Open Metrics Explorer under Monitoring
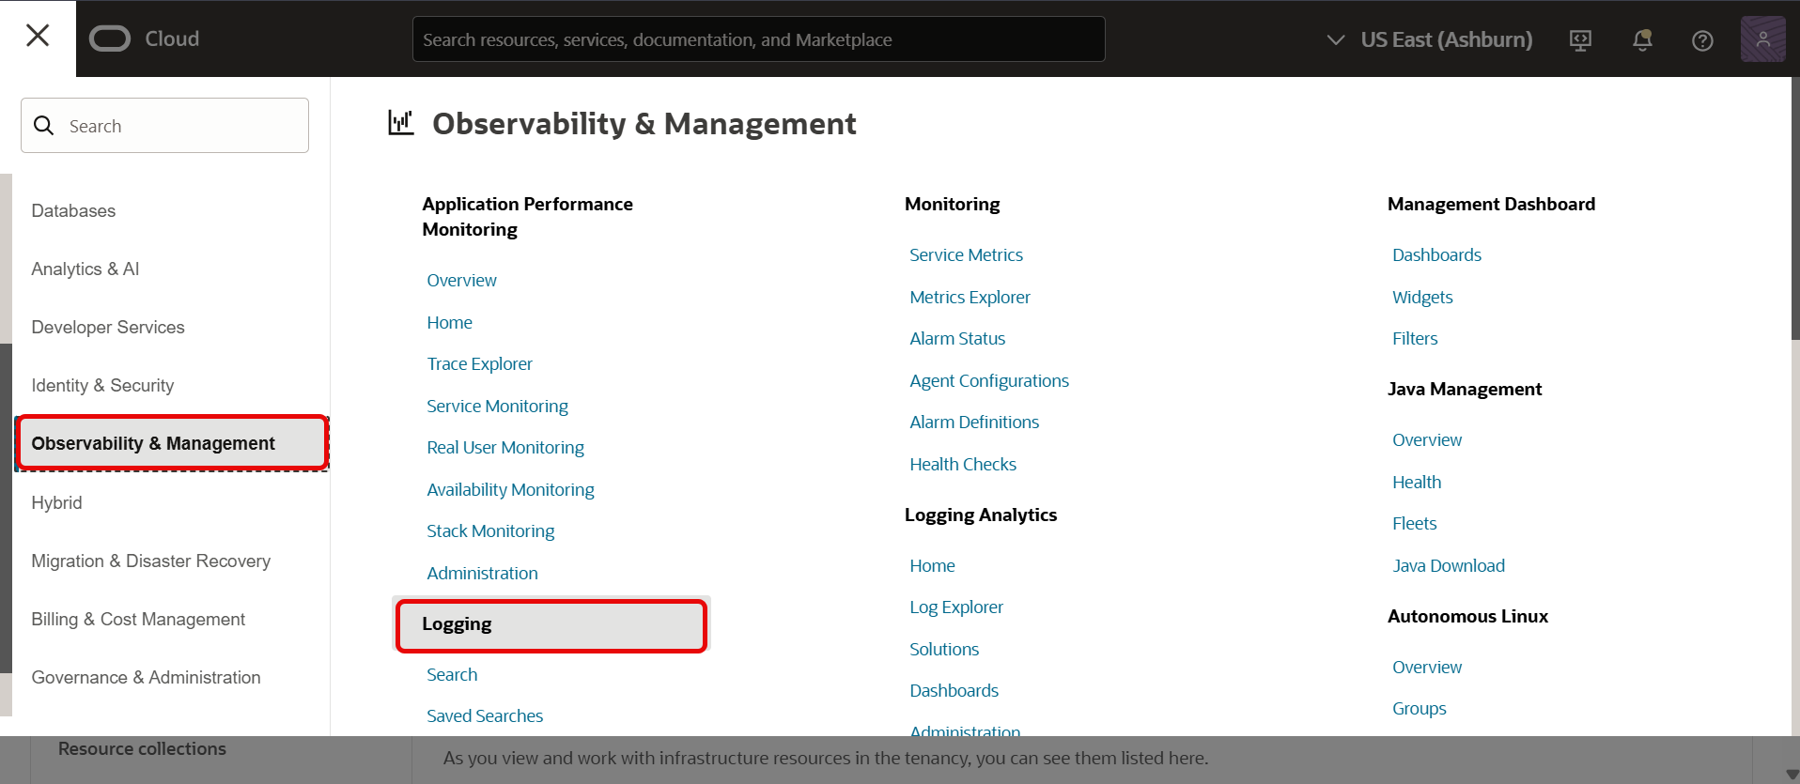The width and height of the screenshot is (1800, 784). (x=970, y=298)
